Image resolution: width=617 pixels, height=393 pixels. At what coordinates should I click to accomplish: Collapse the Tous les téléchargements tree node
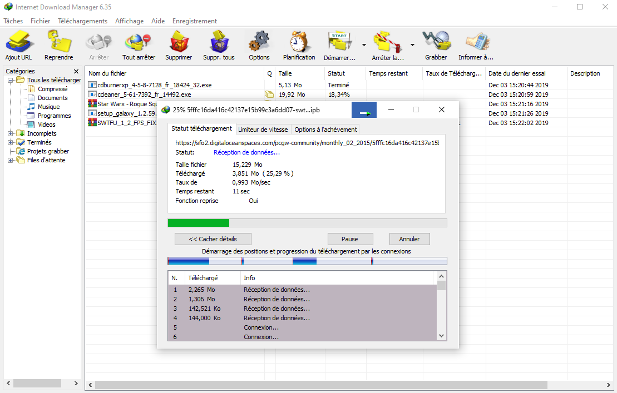pos(10,80)
